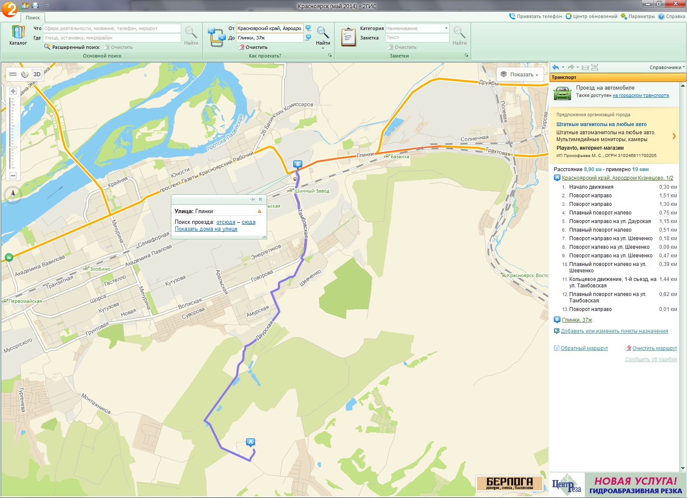This screenshot has height=498, width=687.
Task: Open the Каталог catalog icon
Action: tap(18, 35)
